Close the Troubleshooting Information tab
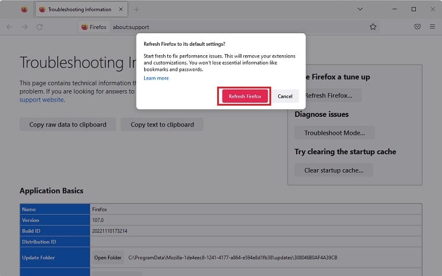Viewport: 442px width, 276px height. [x=120, y=9]
